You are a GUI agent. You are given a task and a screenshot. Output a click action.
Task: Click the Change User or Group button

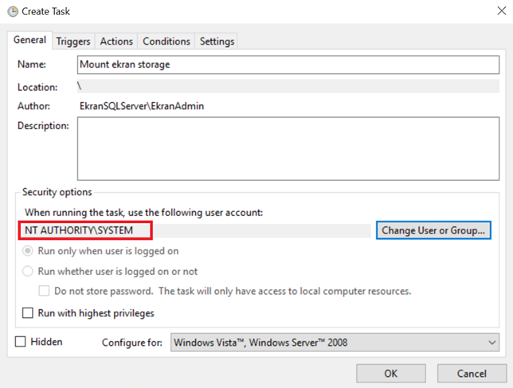[x=433, y=230]
